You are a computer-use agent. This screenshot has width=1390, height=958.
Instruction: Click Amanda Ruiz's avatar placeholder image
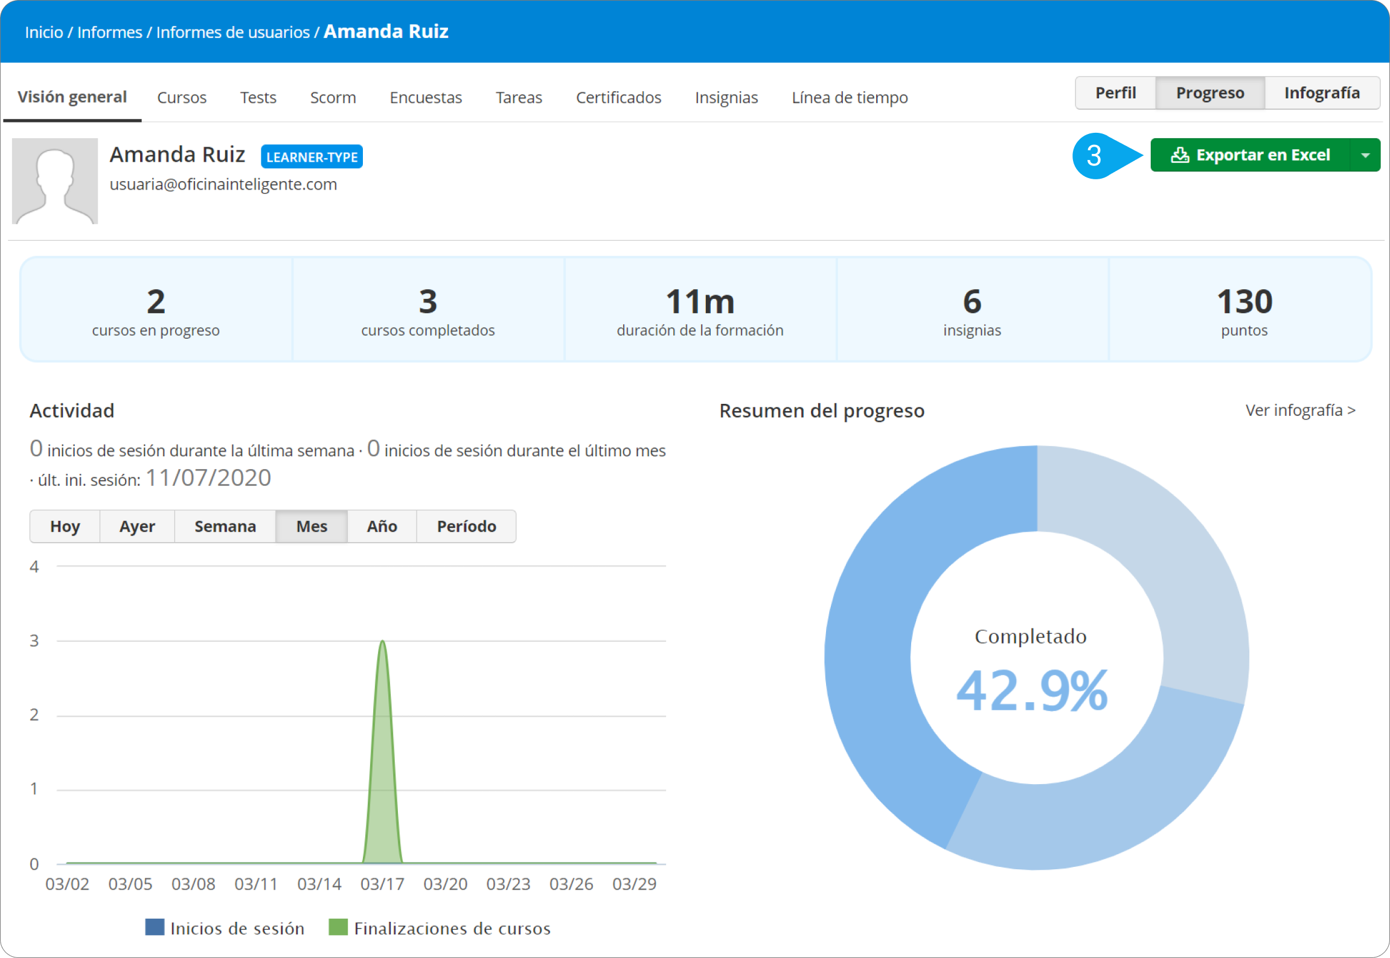(x=55, y=181)
